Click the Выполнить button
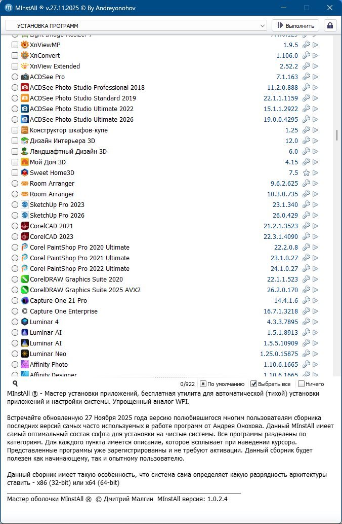 [295, 25]
